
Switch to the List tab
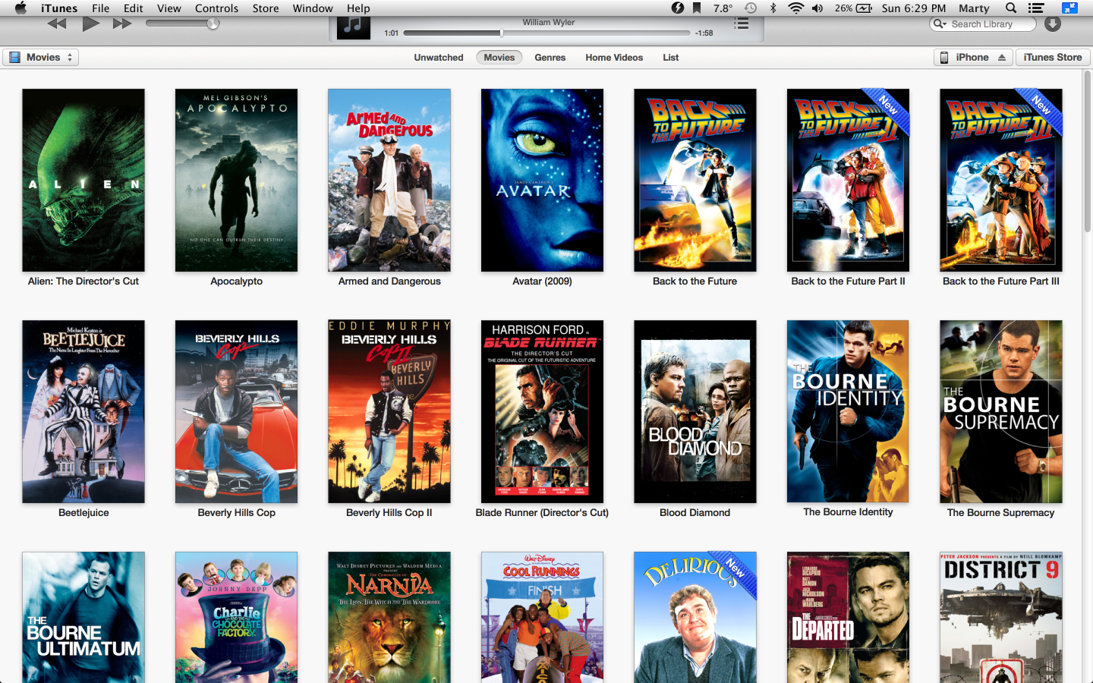coord(671,58)
